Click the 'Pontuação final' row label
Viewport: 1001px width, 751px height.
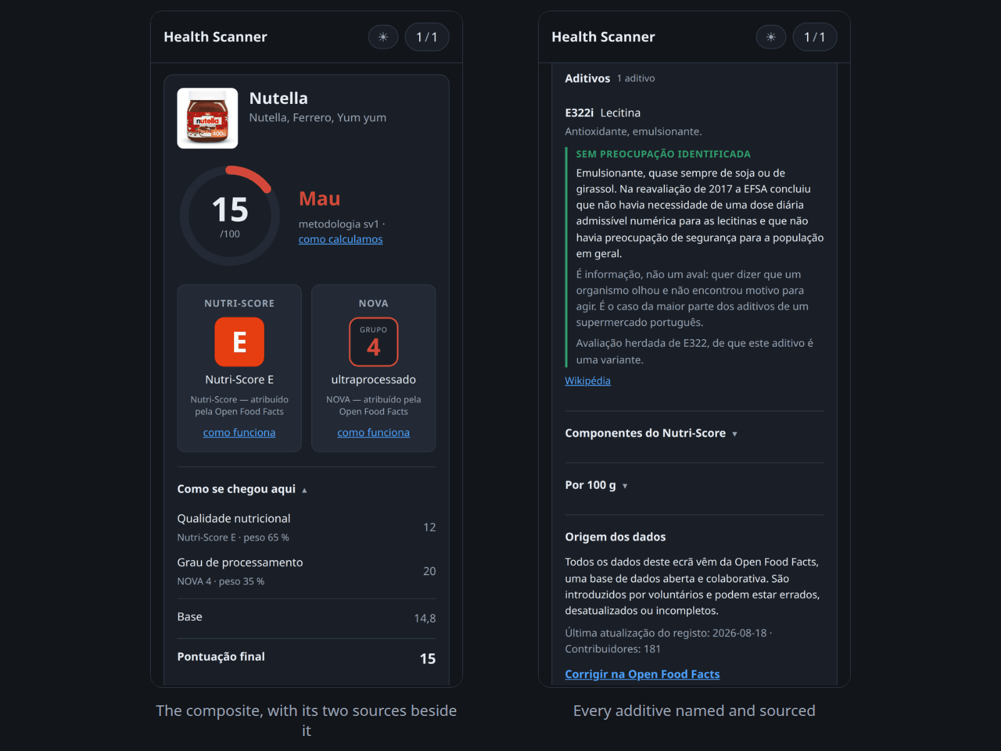[x=221, y=656]
